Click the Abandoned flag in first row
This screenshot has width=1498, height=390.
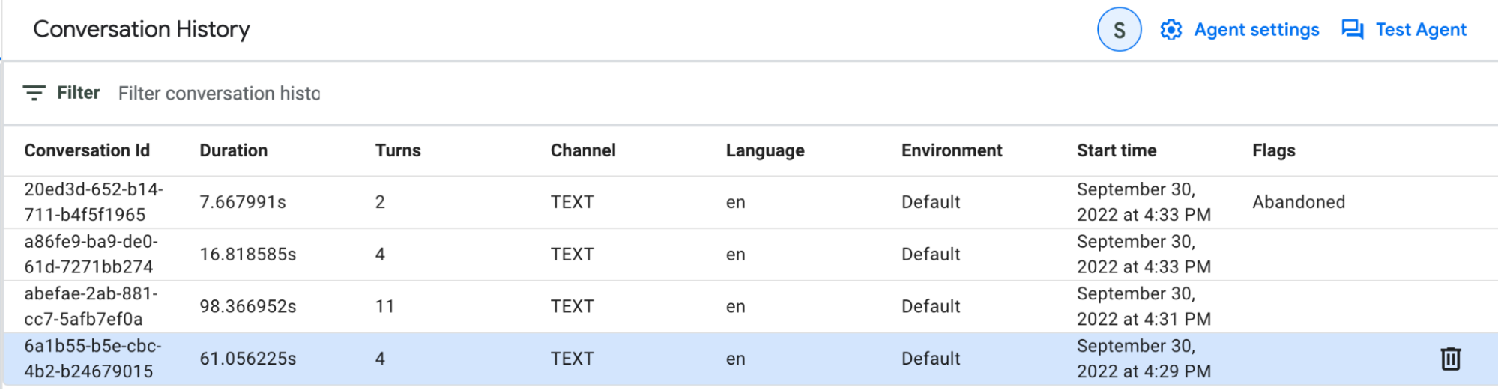tap(1299, 202)
